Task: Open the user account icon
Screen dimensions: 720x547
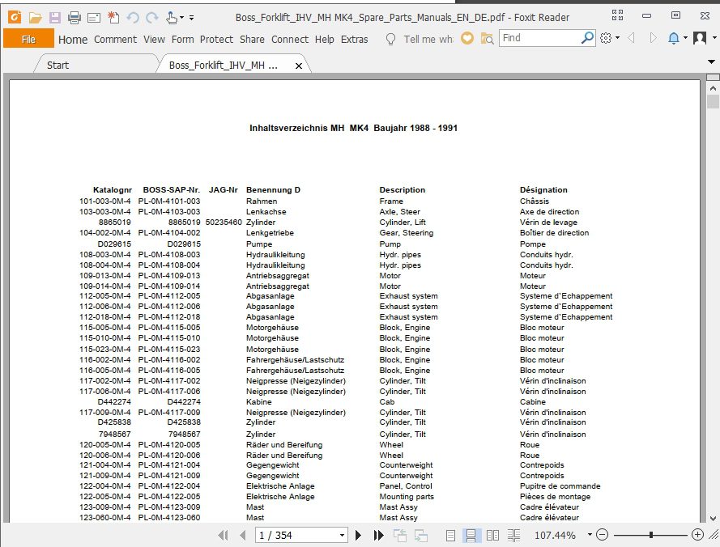Action: 699,38
